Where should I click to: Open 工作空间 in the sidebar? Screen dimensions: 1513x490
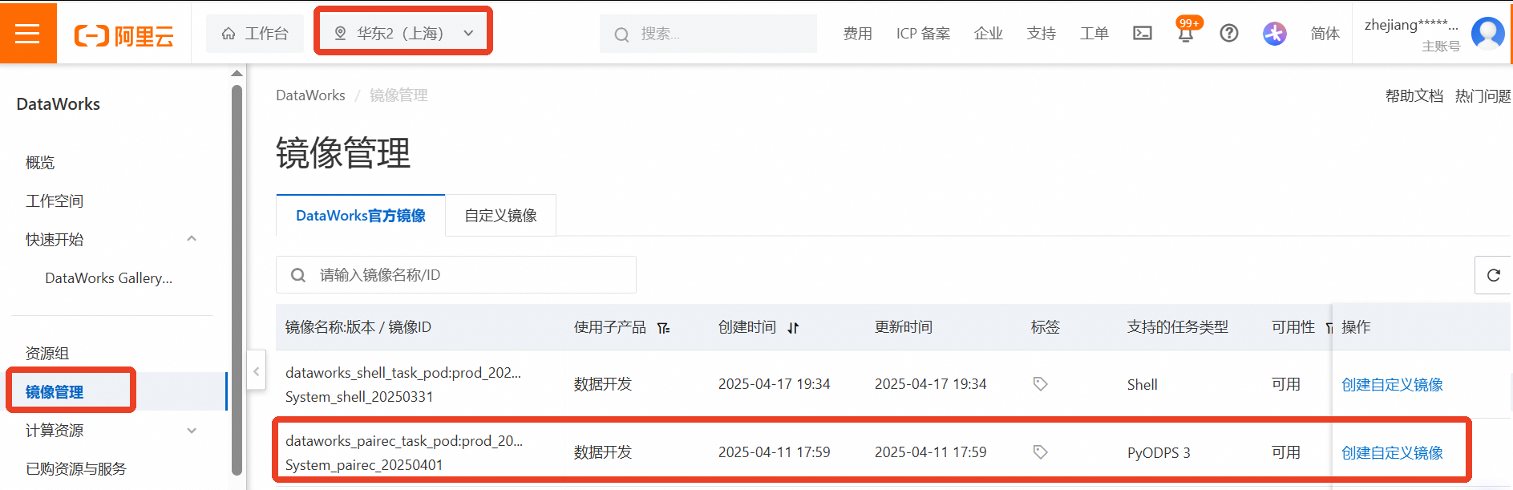55,201
